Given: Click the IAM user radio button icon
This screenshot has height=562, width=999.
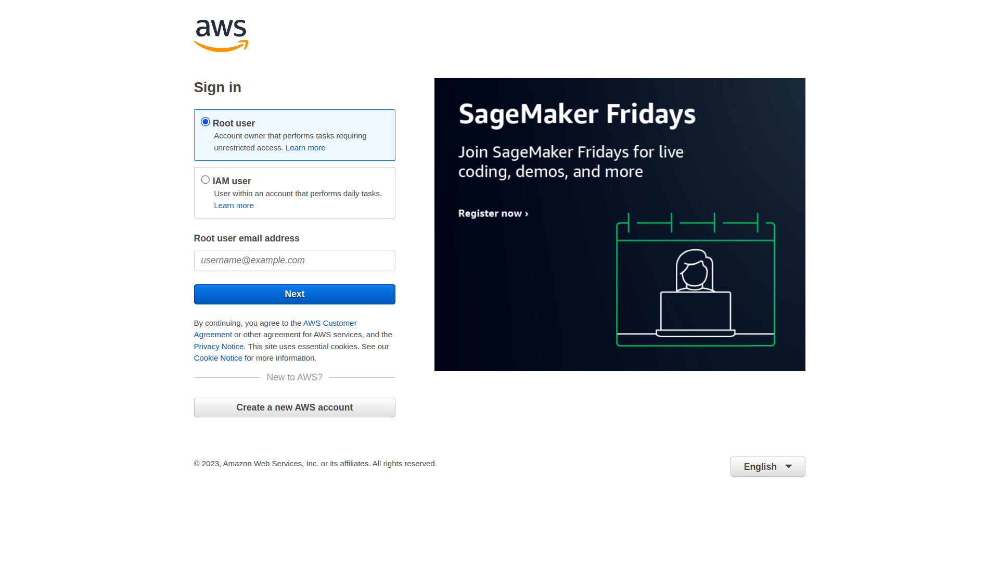Looking at the screenshot, I should point(205,180).
